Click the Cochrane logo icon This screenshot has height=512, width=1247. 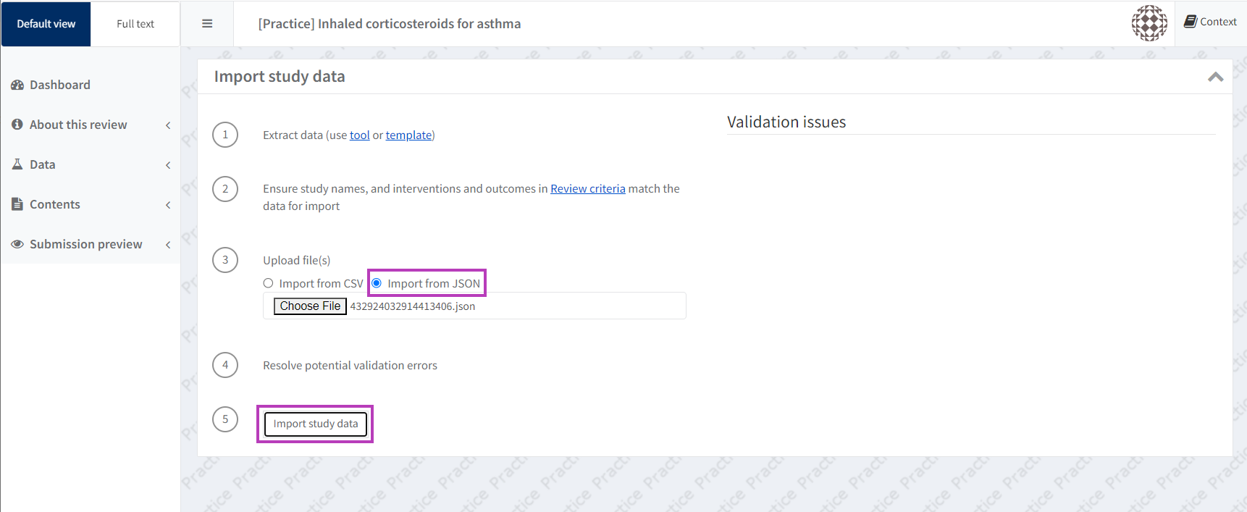click(1149, 23)
